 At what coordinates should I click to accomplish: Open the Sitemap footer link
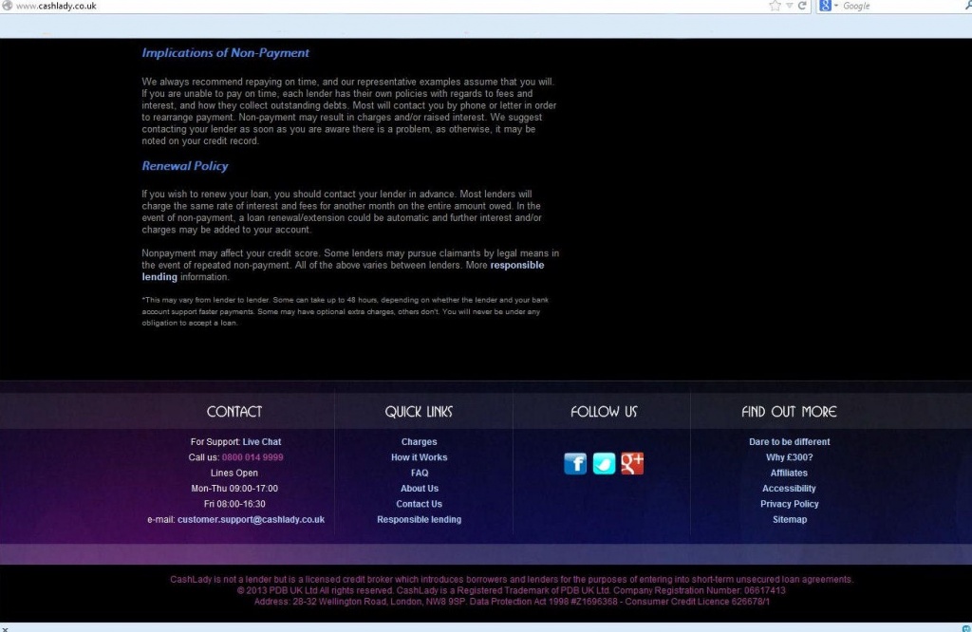pyautogui.click(x=789, y=520)
